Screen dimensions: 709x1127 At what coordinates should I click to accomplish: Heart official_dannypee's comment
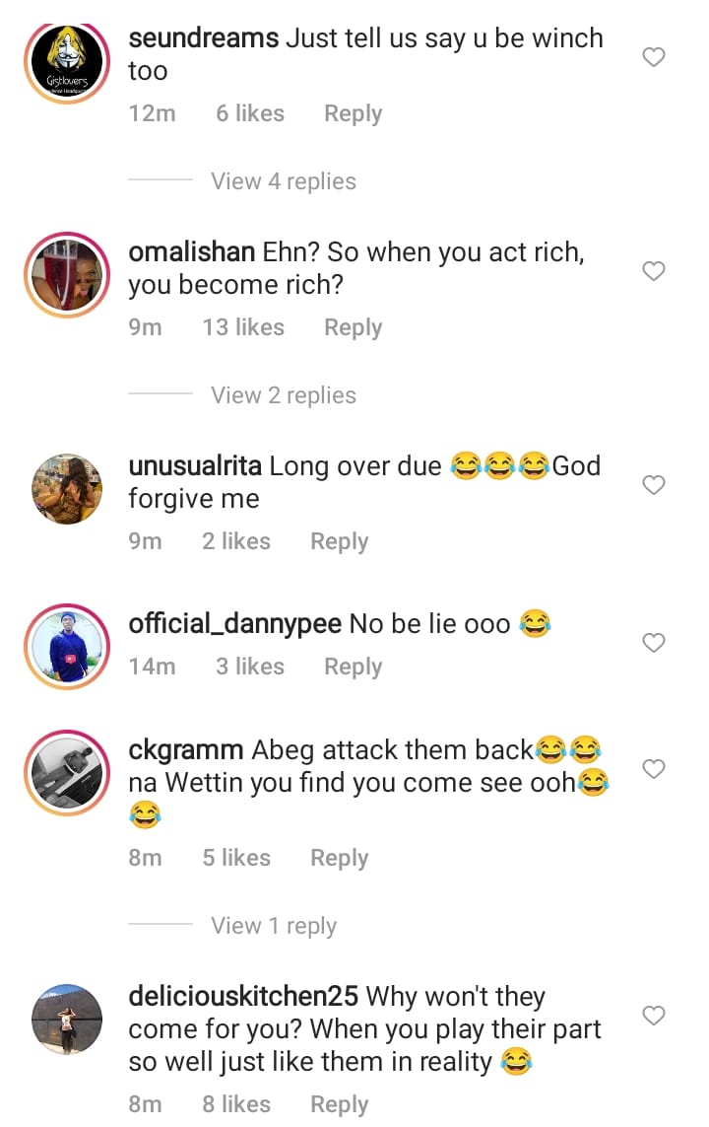point(654,643)
